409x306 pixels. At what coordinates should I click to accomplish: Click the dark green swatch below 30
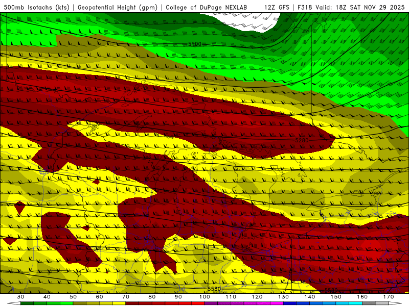point(27,303)
